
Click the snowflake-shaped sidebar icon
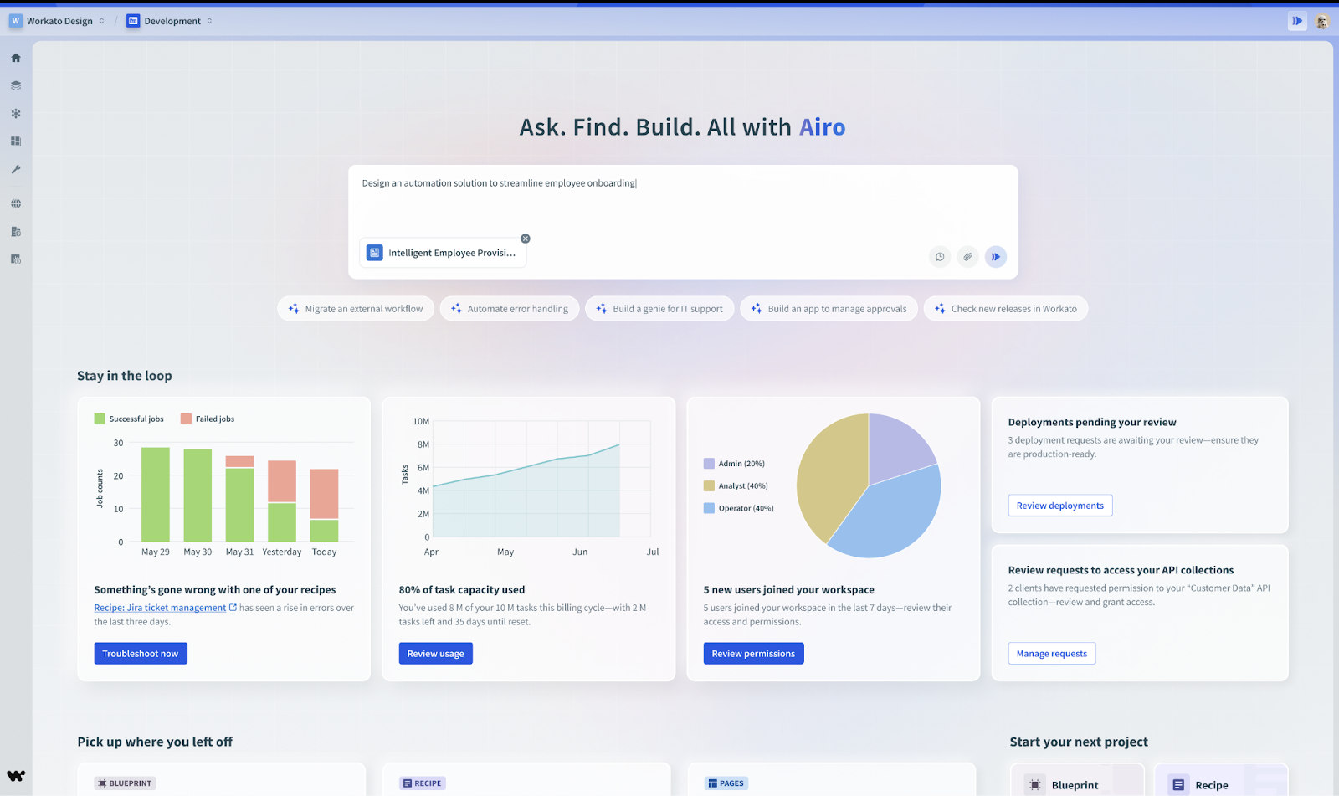click(16, 113)
